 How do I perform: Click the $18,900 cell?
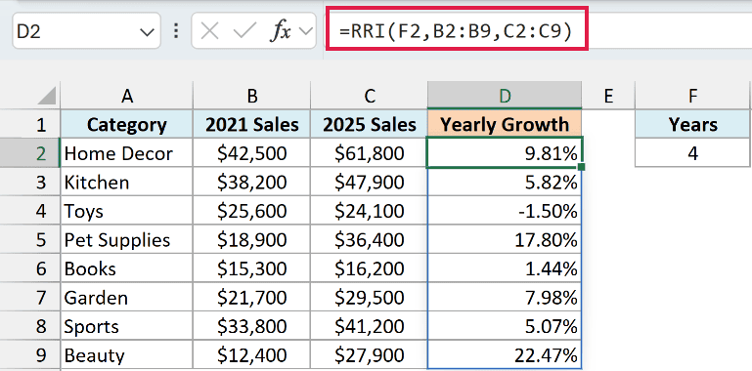(251, 239)
